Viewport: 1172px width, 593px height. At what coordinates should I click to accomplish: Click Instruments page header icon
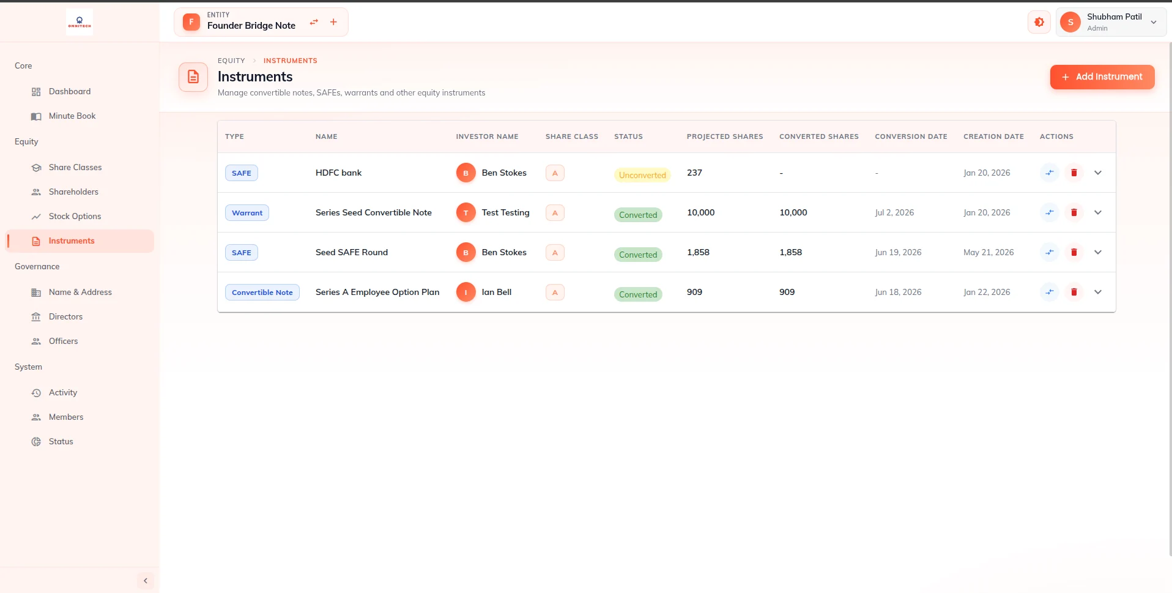193,77
